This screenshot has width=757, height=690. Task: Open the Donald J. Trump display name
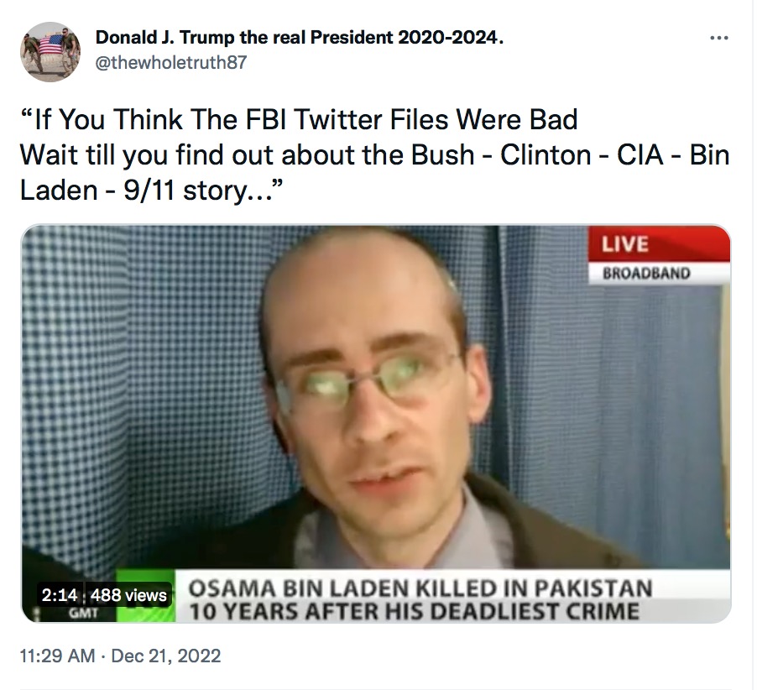300,37
